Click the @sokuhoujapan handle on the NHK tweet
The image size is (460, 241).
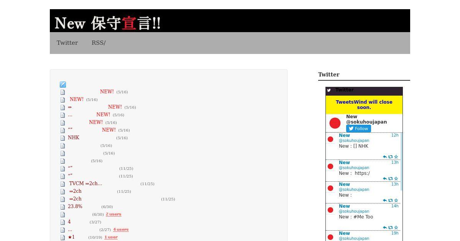pyautogui.click(x=354, y=141)
